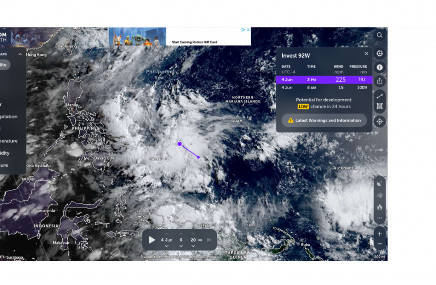
Task: Click the share icon
Action: click(379, 81)
